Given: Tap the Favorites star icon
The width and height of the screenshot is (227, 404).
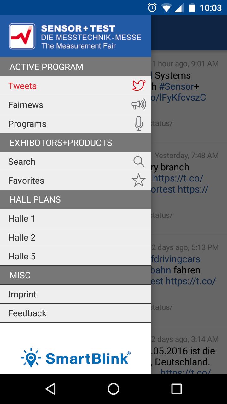Looking at the screenshot, I should [139, 180].
